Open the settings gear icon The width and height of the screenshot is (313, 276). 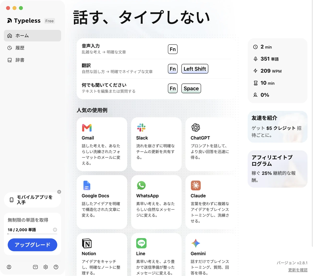tap(46, 267)
